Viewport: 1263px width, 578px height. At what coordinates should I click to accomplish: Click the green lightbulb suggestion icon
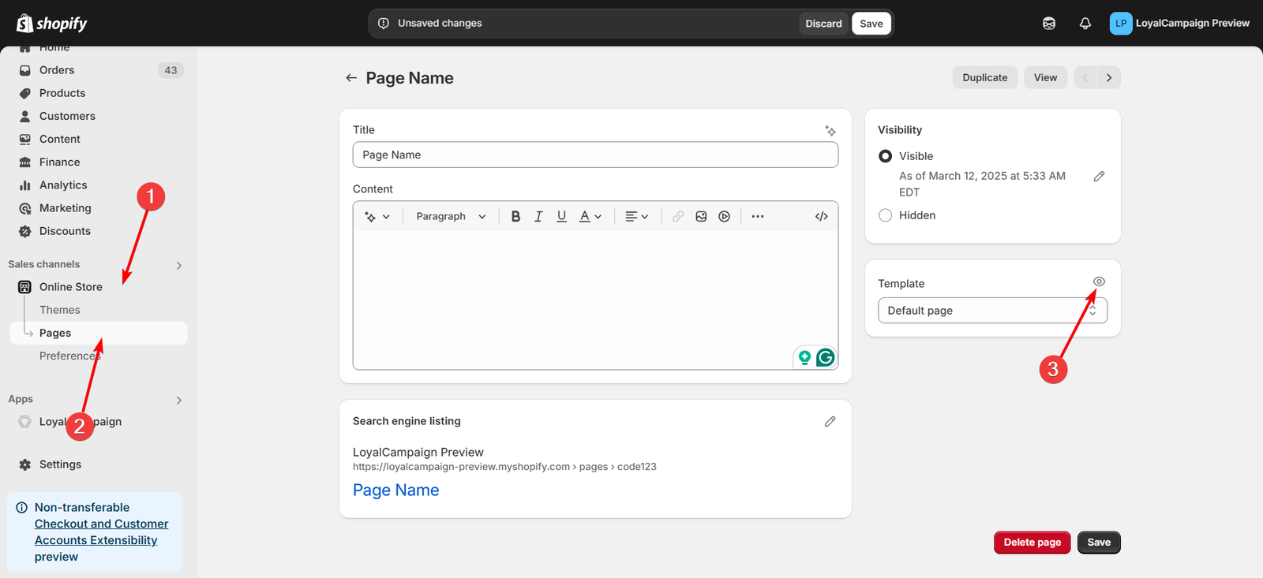point(804,358)
